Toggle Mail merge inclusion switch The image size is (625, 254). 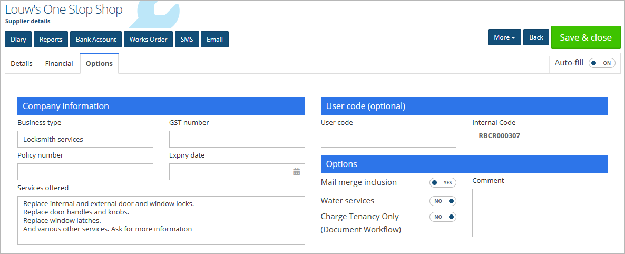[x=443, y=183]
